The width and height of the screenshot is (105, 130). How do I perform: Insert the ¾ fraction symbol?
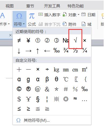pos(66,50)
